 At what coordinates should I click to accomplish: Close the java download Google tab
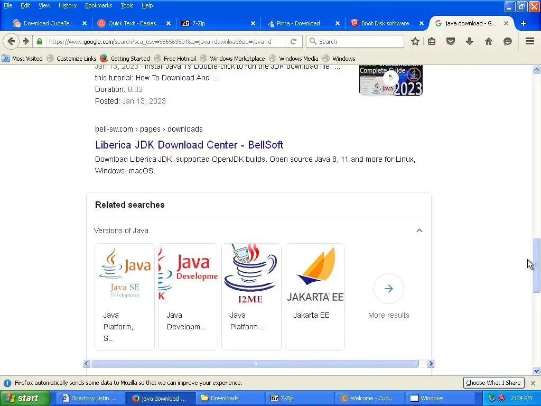[506, 23]
